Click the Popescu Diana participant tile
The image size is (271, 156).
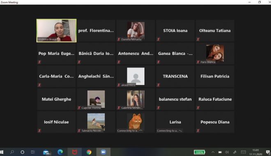[x=215, y=122]
